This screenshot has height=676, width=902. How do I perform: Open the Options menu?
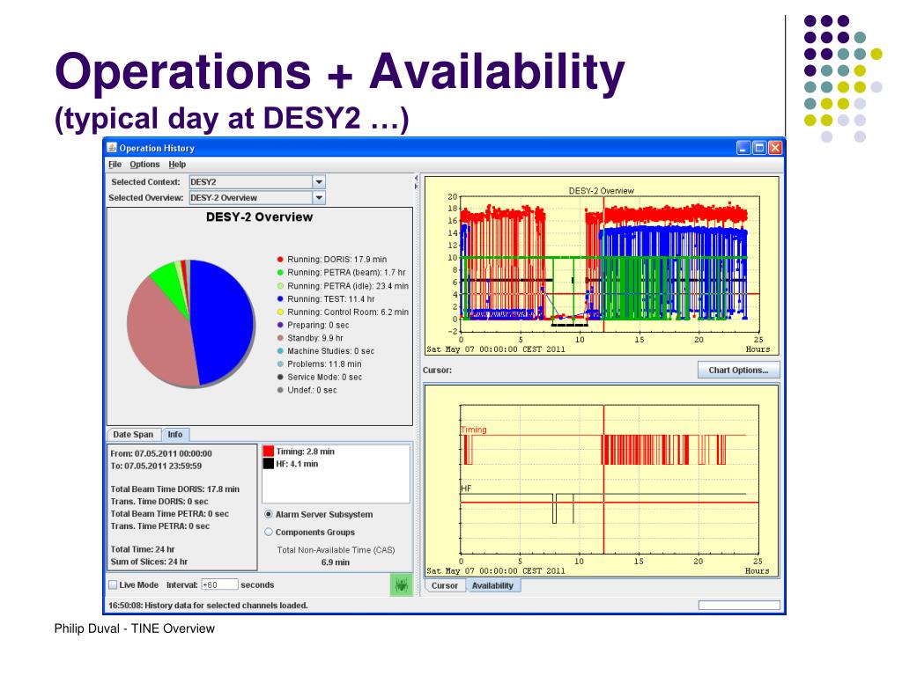[144, 165]
